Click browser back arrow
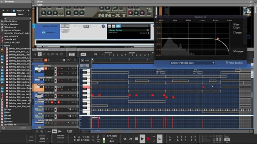The width and height of the screenshot is (257, 144). click(3, 10)
